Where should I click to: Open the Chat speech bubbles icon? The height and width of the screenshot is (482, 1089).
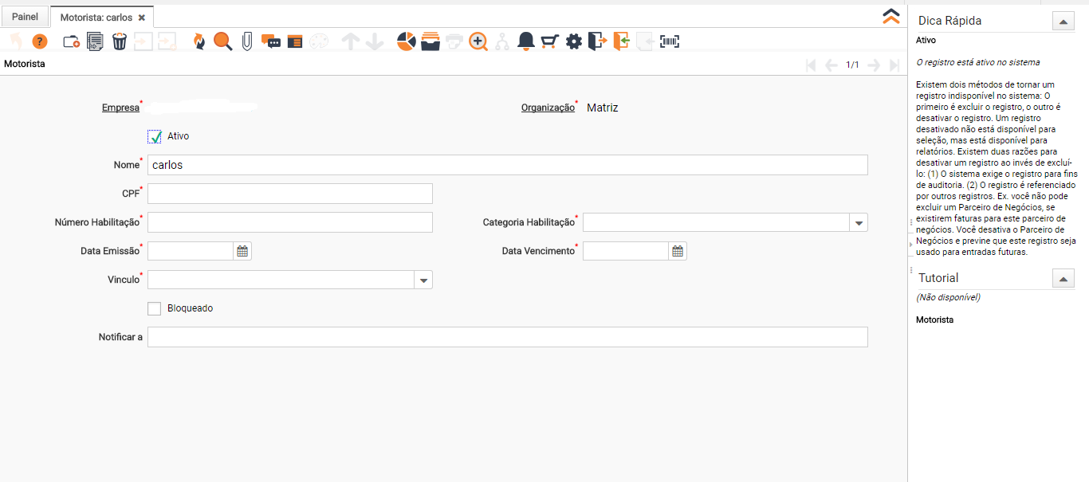pos(271,41)
